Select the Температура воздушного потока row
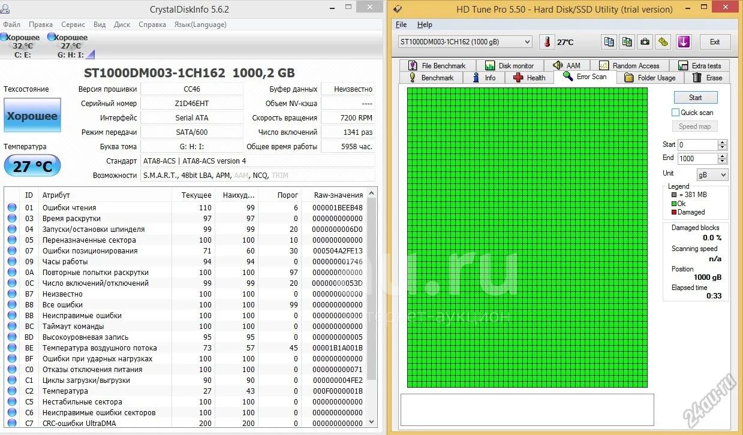This screenshot has height=435, width=743. pyautogui.click(x=186, y=348)
